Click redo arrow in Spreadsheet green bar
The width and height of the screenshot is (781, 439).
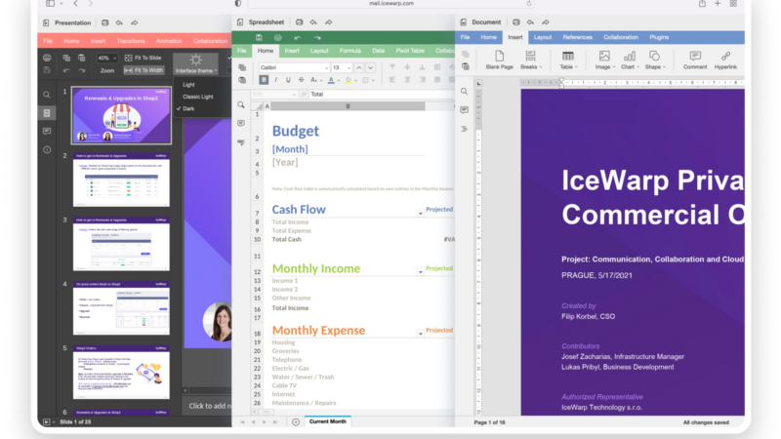pyautogui.click(x=317, y=37)
